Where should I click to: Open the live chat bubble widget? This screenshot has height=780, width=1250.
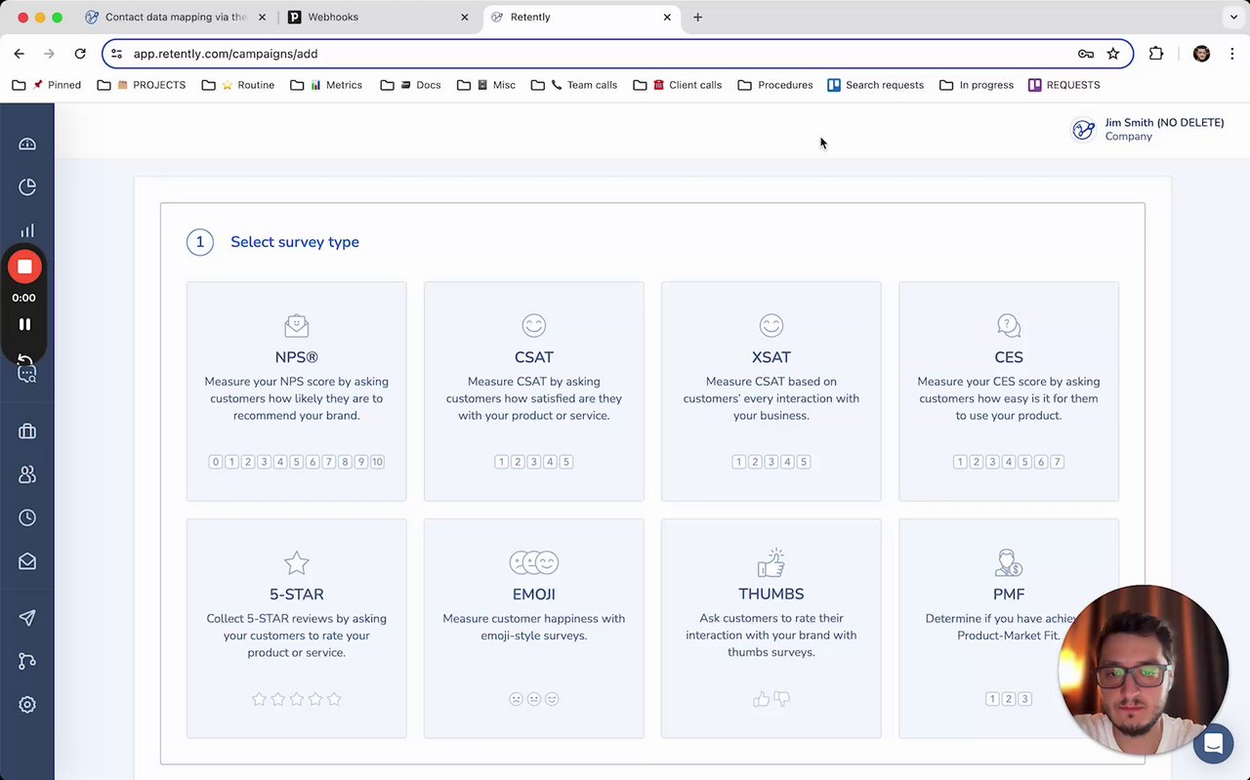[x=1213, y=744]
